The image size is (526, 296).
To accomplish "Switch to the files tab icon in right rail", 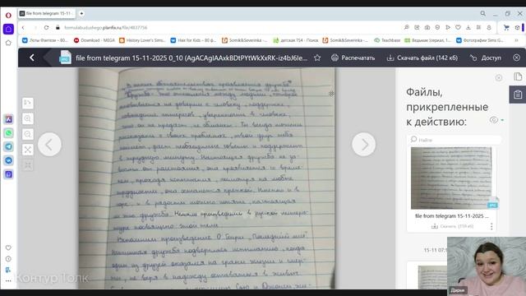I will click(518, 76).
